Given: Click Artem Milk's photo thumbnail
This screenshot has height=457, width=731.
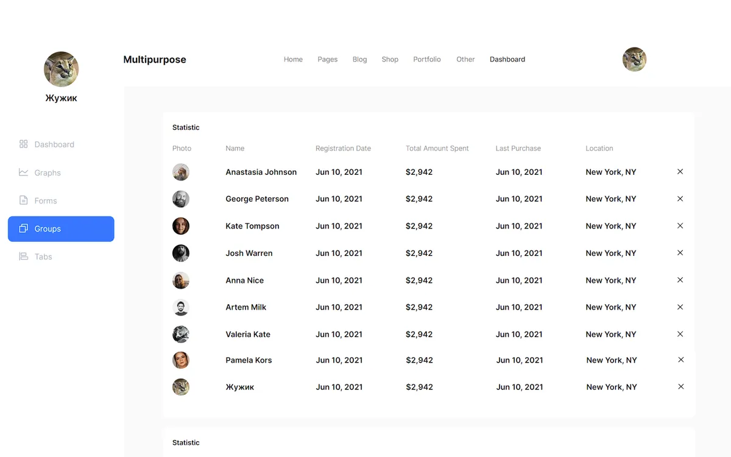Looking at the screenshot, I should [181, 307].
